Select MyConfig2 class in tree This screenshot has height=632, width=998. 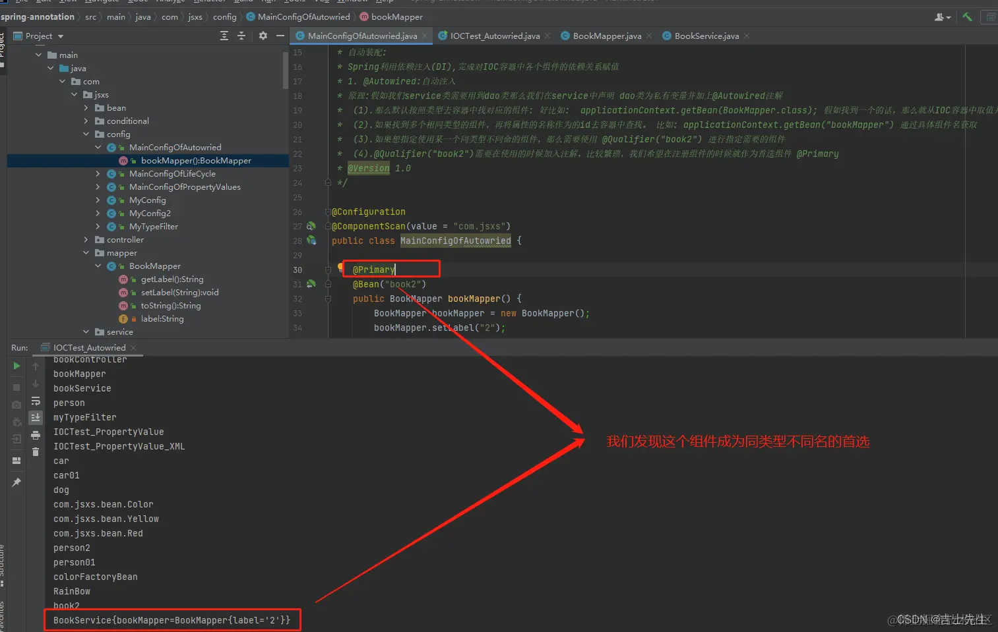click(x=150, y=213)
